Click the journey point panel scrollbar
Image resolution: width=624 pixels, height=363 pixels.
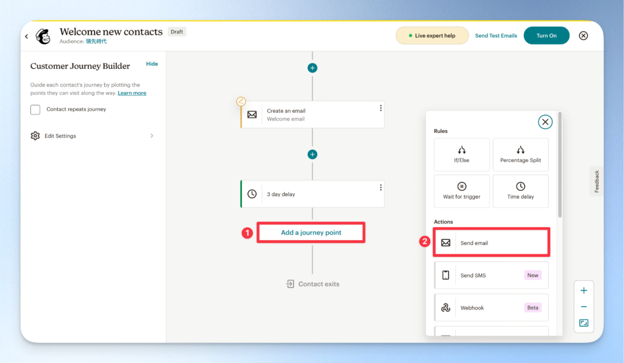tap(560, 165)
